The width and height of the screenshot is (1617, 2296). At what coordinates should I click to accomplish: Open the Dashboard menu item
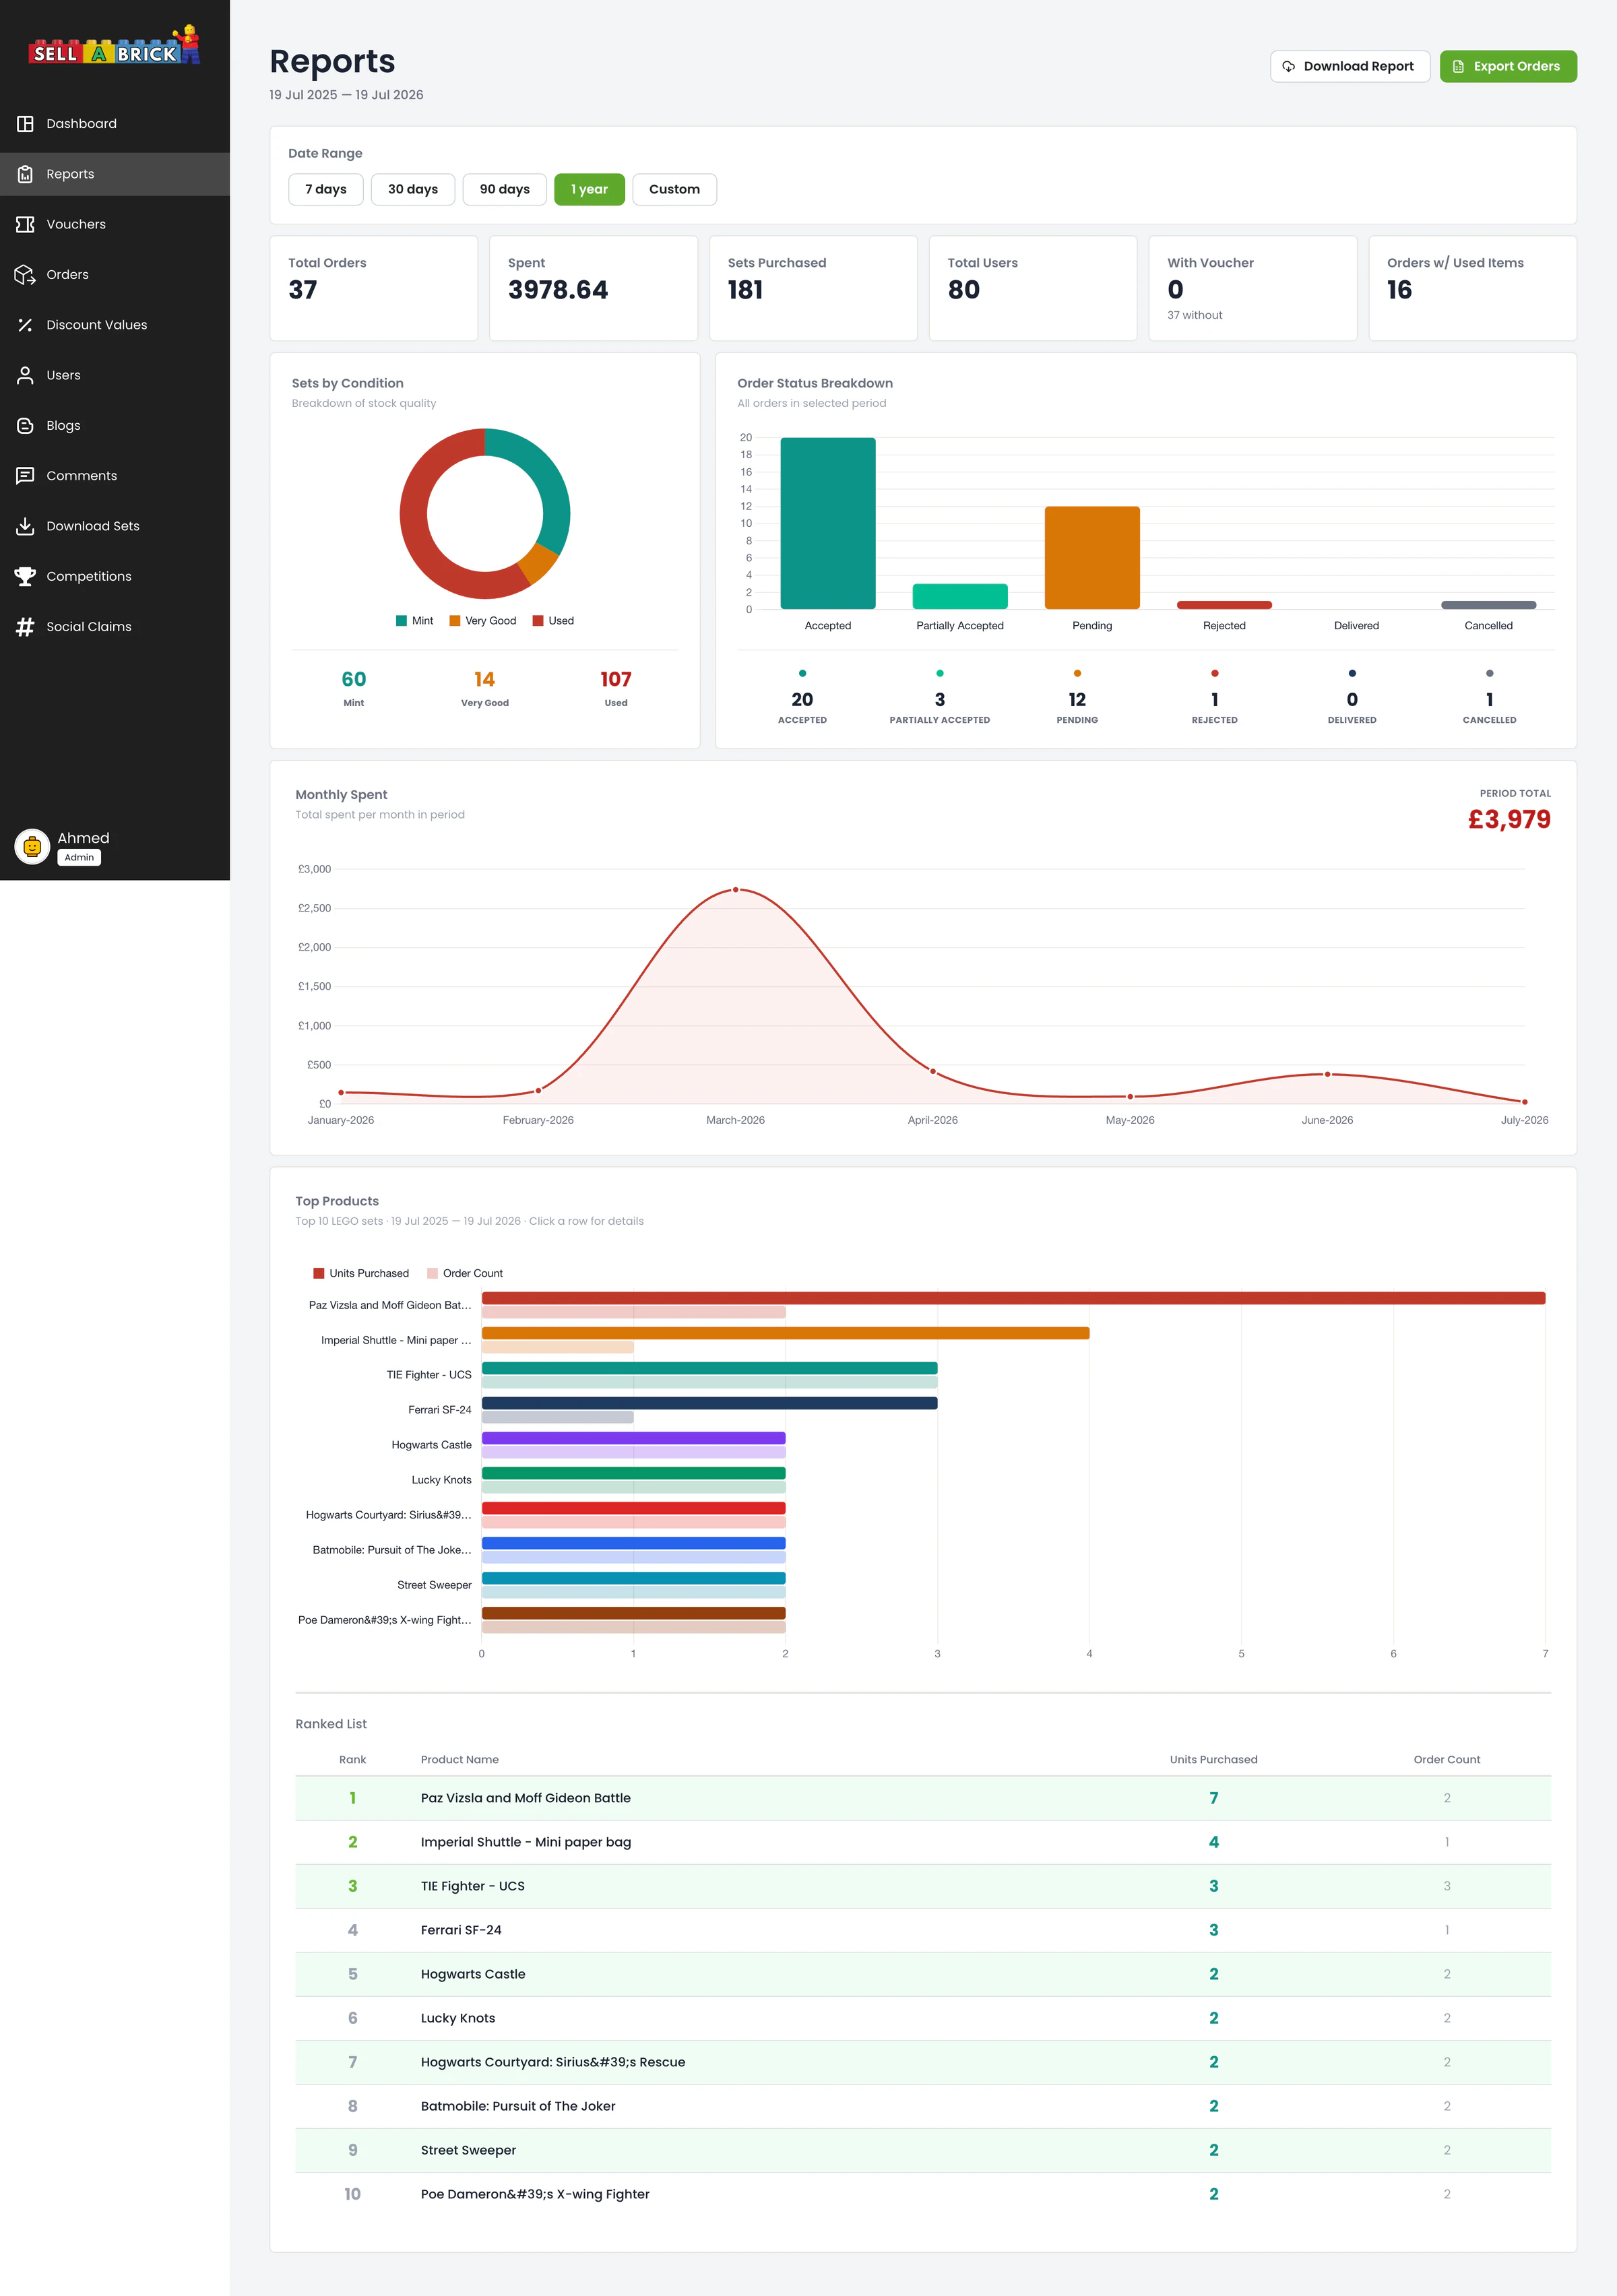tap(115, 124)
